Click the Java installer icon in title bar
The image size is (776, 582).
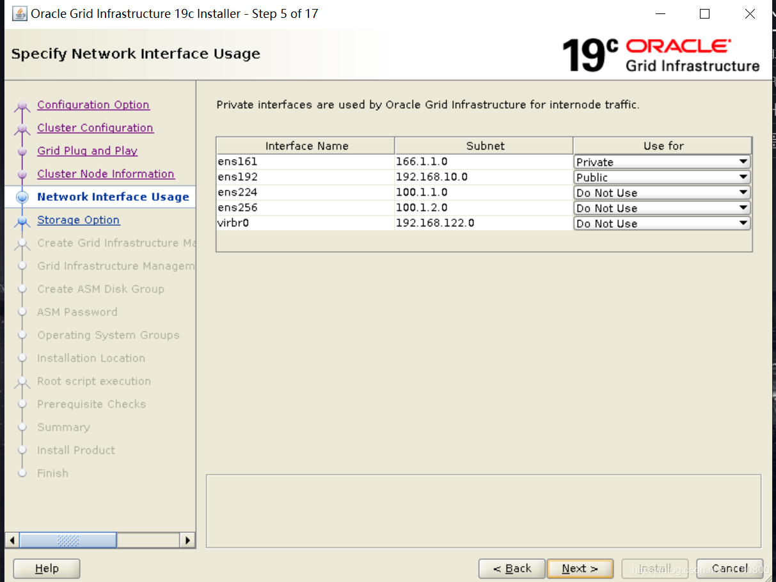pos(20,13)
